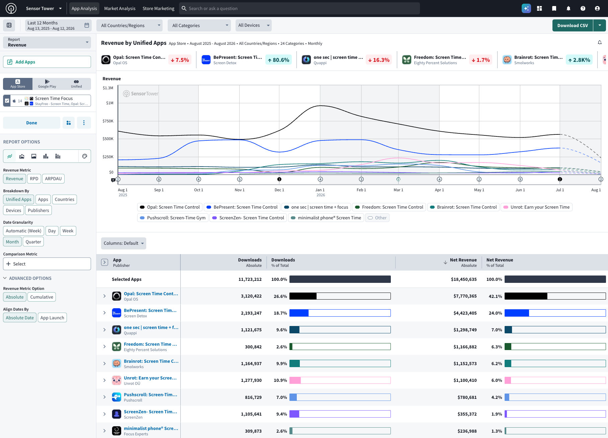This screenshot has height=438, width=608.
Task: Expand the Opal: Screen Time Control row
Action: (x=104, y=296)
